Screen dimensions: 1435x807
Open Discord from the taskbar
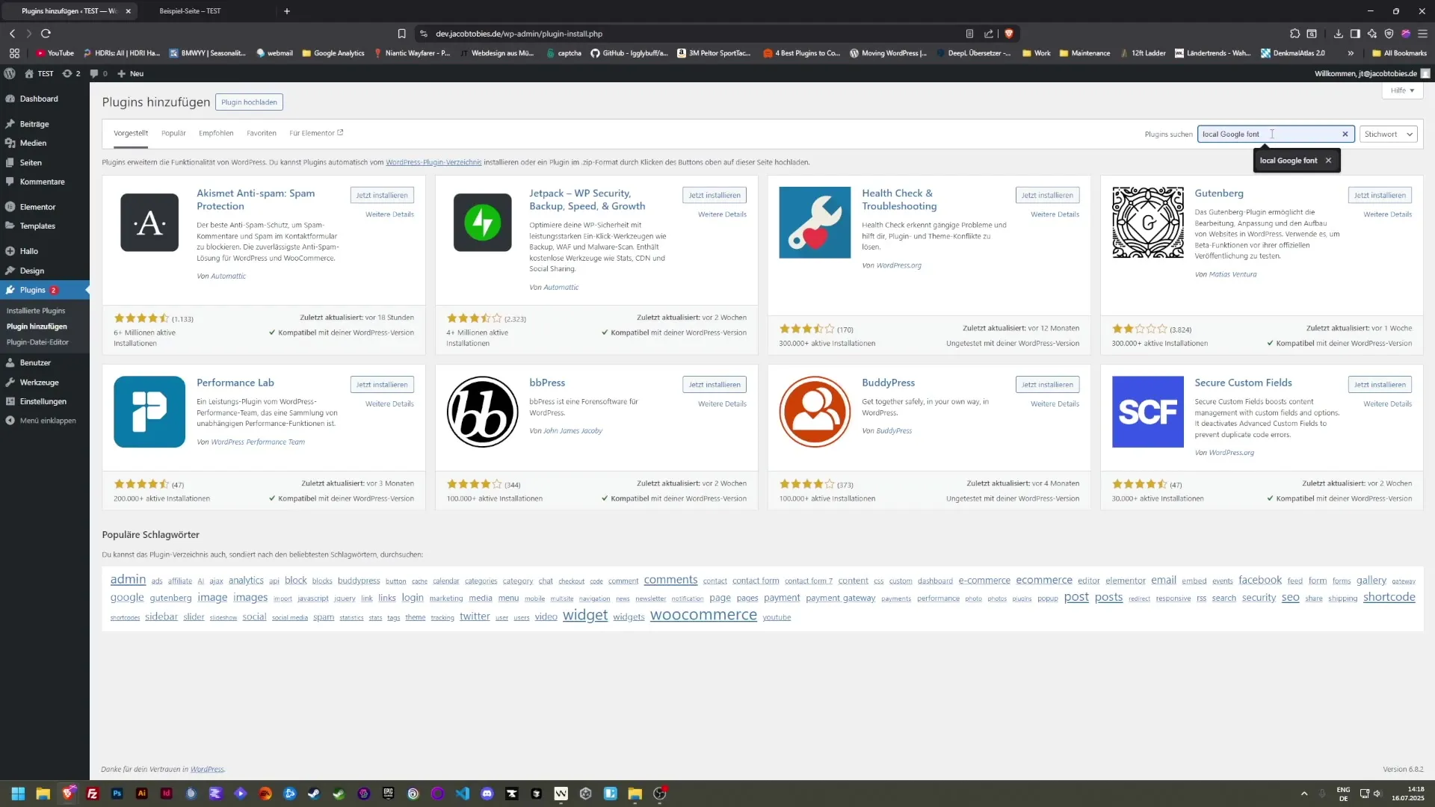(x=487, y=794)
